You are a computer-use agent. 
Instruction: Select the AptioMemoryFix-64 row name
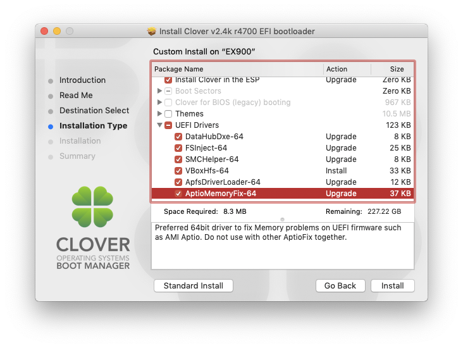pos(221,194)
